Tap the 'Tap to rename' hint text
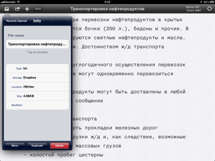 37,52
